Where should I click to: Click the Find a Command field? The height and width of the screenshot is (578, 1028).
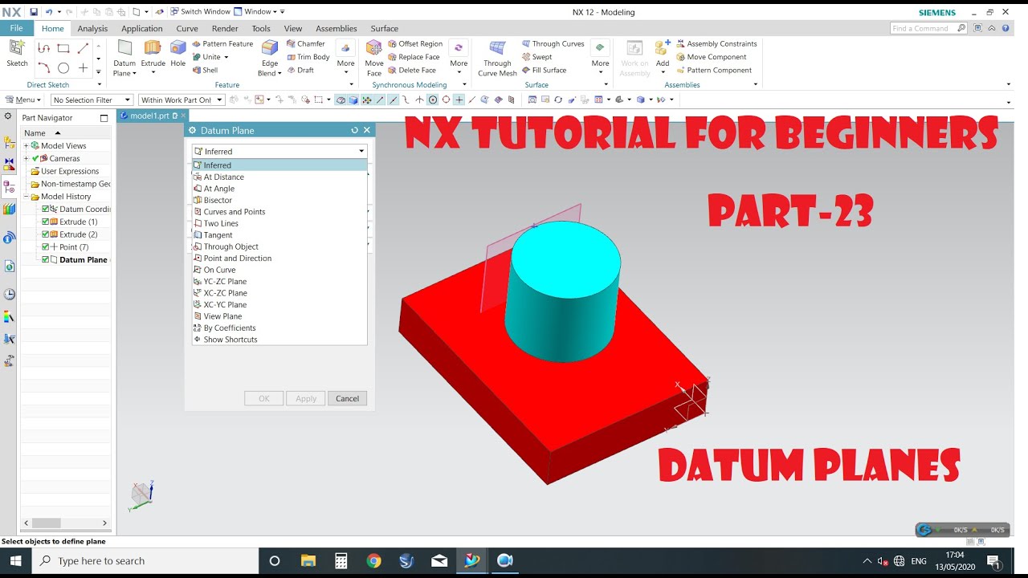(929, 28)
